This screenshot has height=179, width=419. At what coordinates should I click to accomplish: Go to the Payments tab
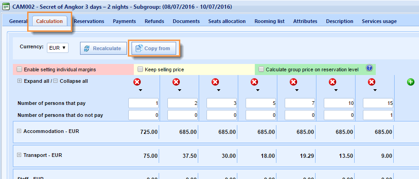pyautogui.click(x=124, y=21)
